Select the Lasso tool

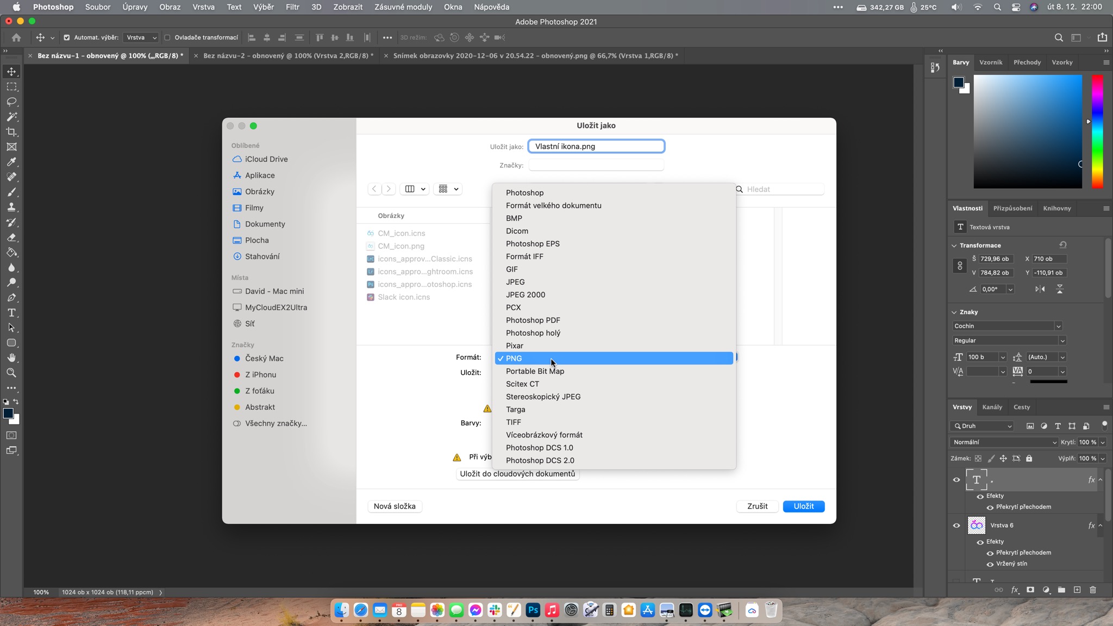tap(11, 102)
